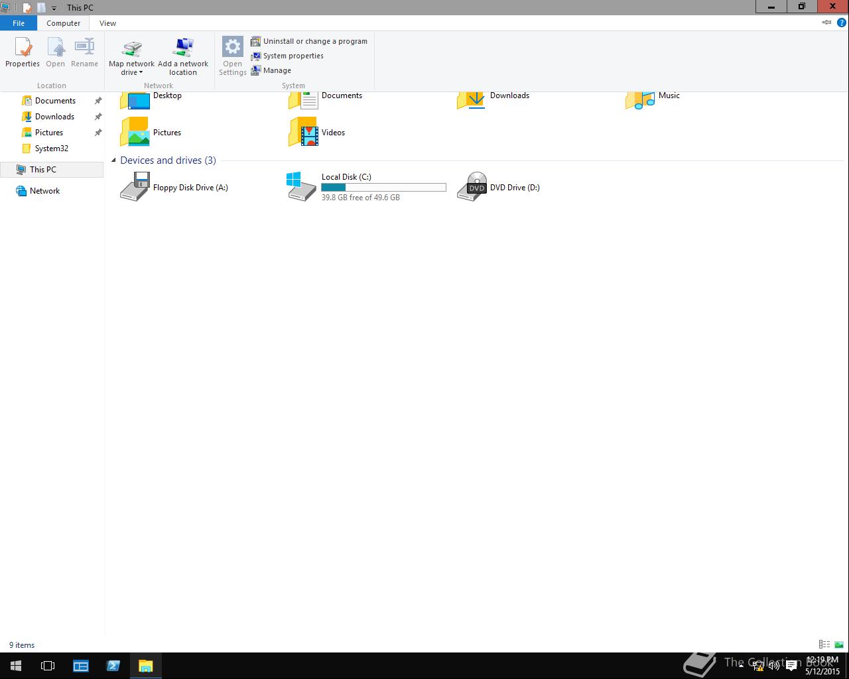The height and width of the screenshot is (679, 849).
Task: Select the Local Disk (C:) drive icon
Action: (301, 186)
